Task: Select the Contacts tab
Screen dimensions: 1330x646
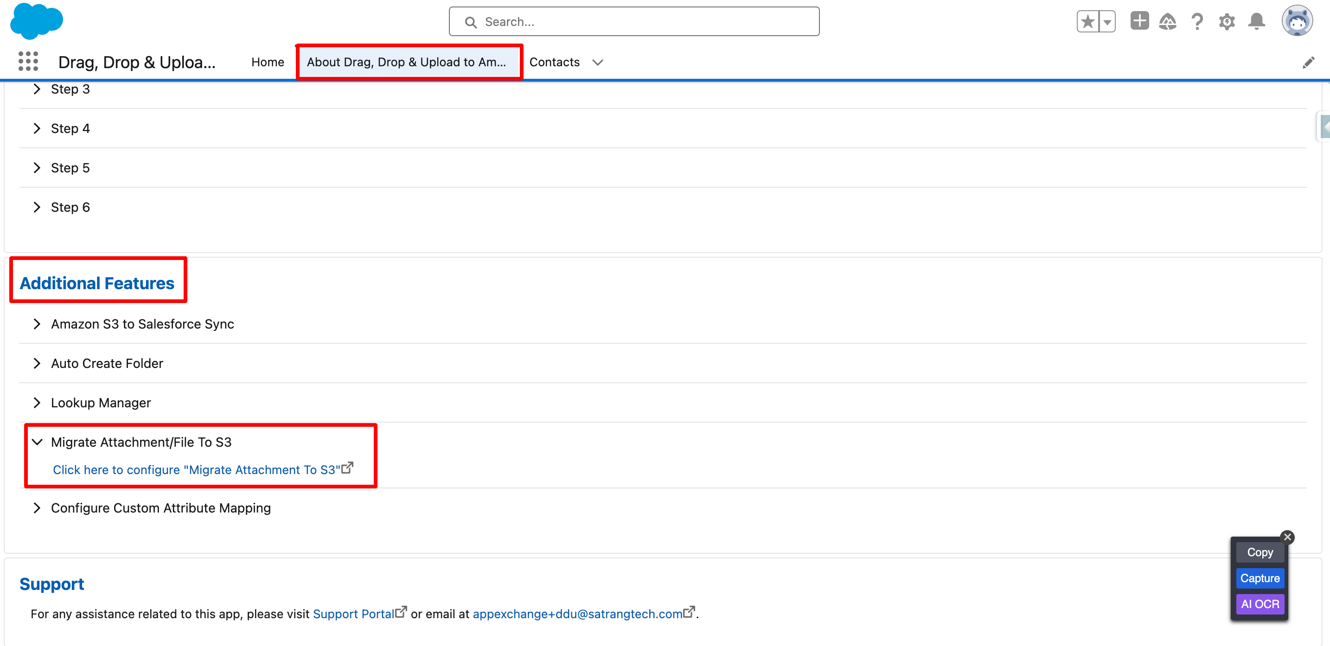Action: [554, 63]
